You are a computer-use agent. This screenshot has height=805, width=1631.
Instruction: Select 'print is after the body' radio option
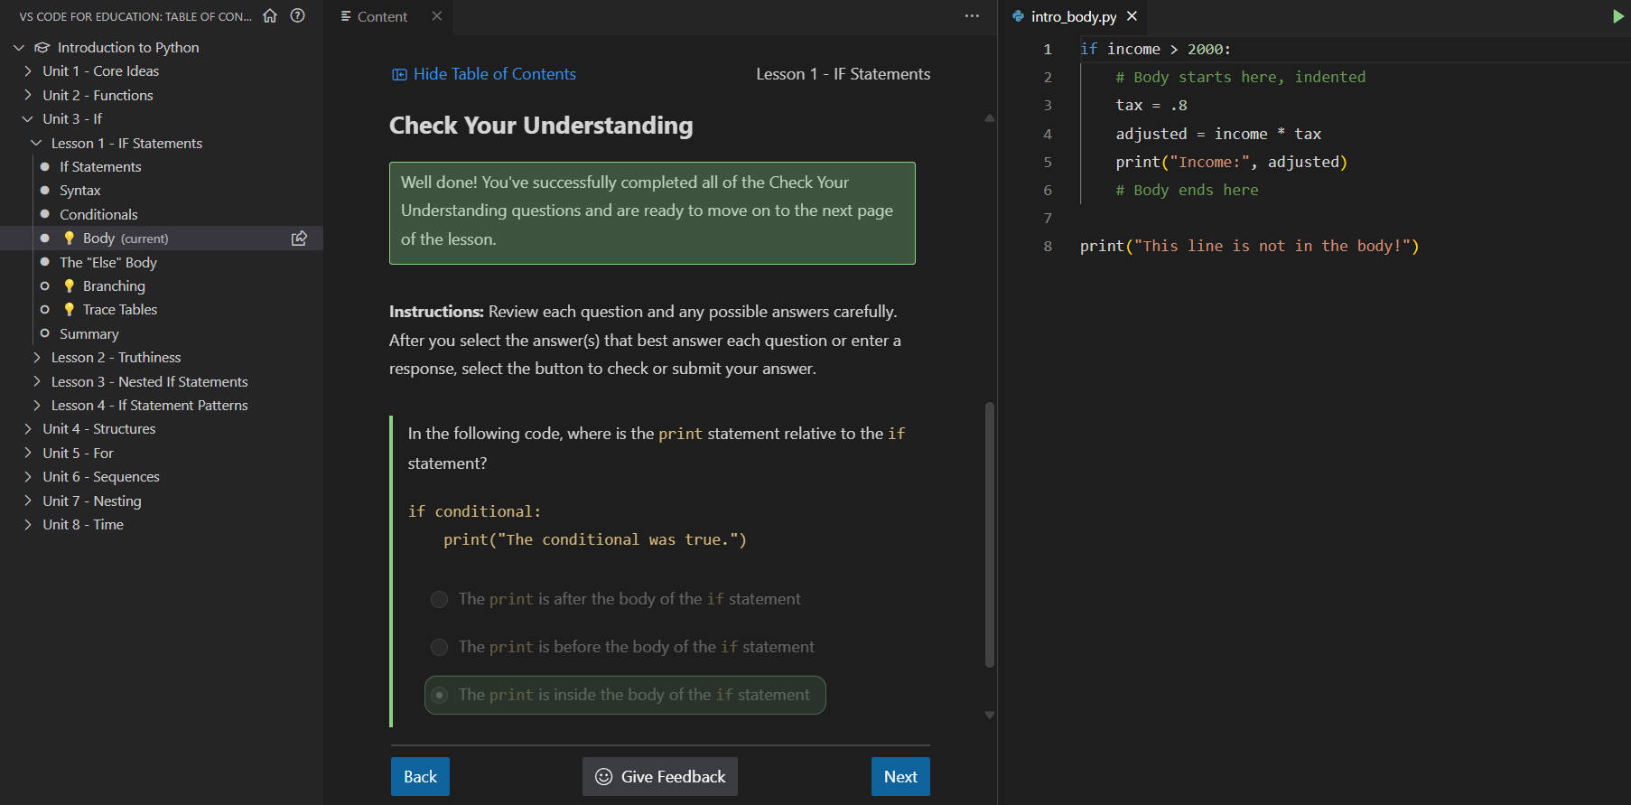439,600
